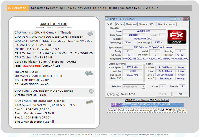Click the Level 3 8192 KBytes value

tap(165, 79)
